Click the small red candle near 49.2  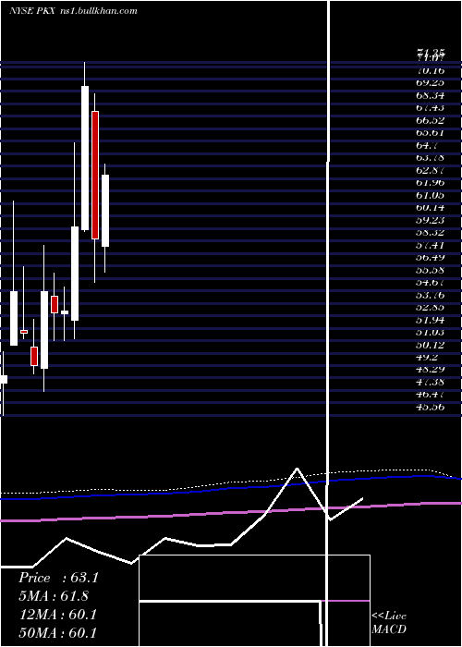[34, 356]
